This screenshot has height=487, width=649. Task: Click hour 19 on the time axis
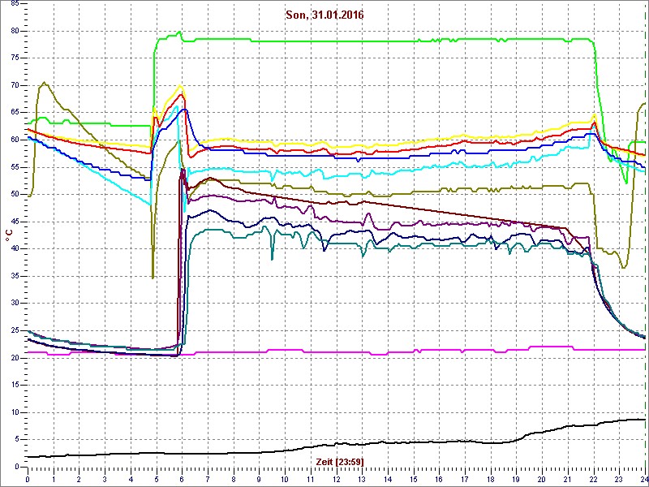[x=517, y=478]
